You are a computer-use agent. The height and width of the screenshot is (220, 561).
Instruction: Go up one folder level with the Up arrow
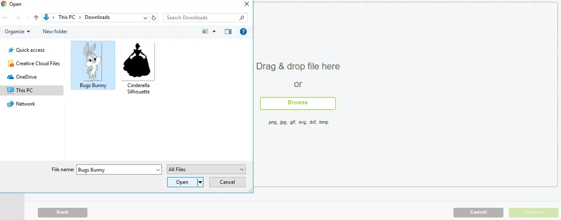pyautogui.click(x=36, y=18)
